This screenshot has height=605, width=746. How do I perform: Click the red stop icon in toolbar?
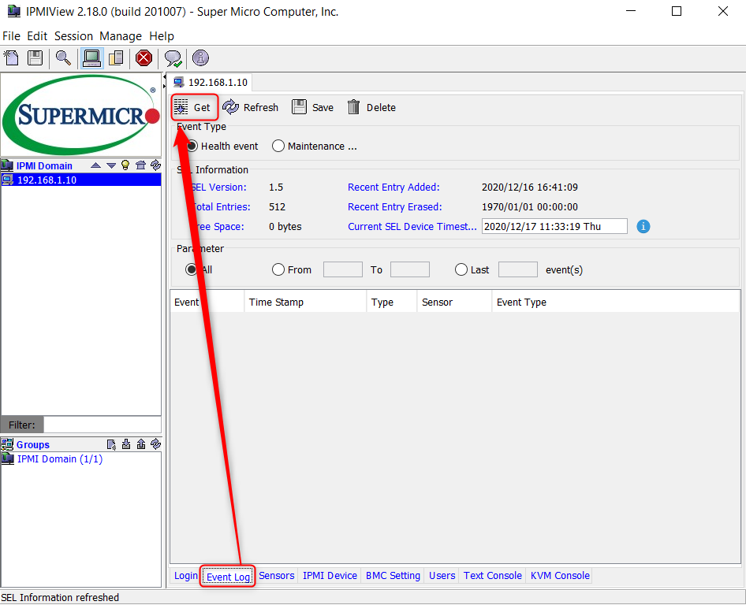(x=144, y=58)
